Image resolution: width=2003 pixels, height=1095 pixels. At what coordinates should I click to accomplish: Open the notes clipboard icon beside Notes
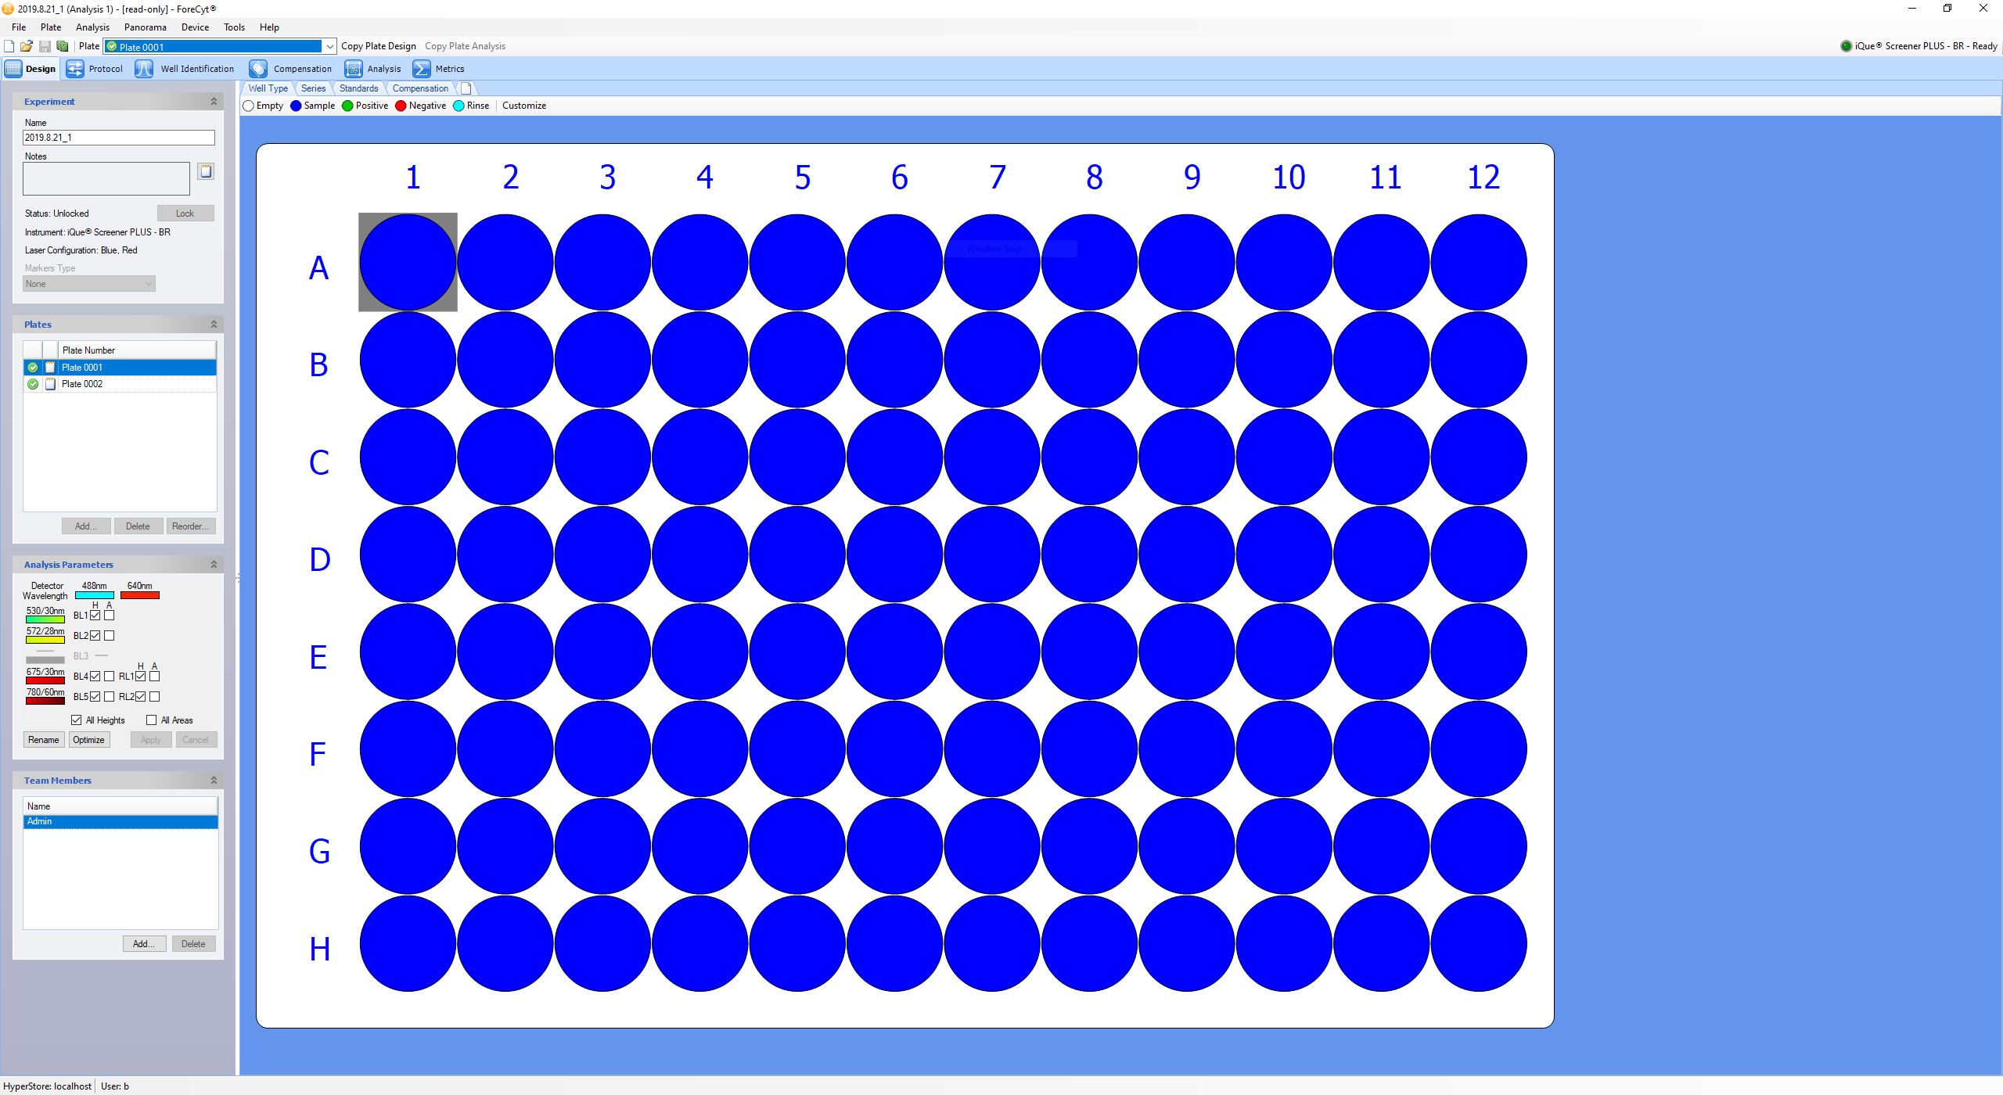pyautogui.click(x=206, y=171)
